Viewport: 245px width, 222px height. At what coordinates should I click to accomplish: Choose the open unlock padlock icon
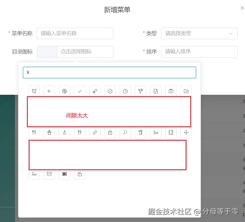click(80, 174)
